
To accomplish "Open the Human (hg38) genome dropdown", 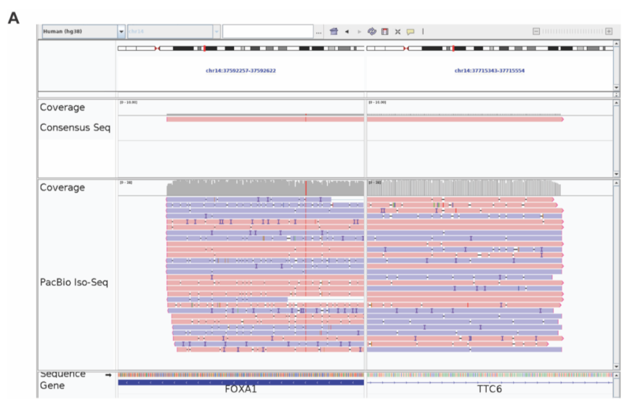I will (84, 31).
